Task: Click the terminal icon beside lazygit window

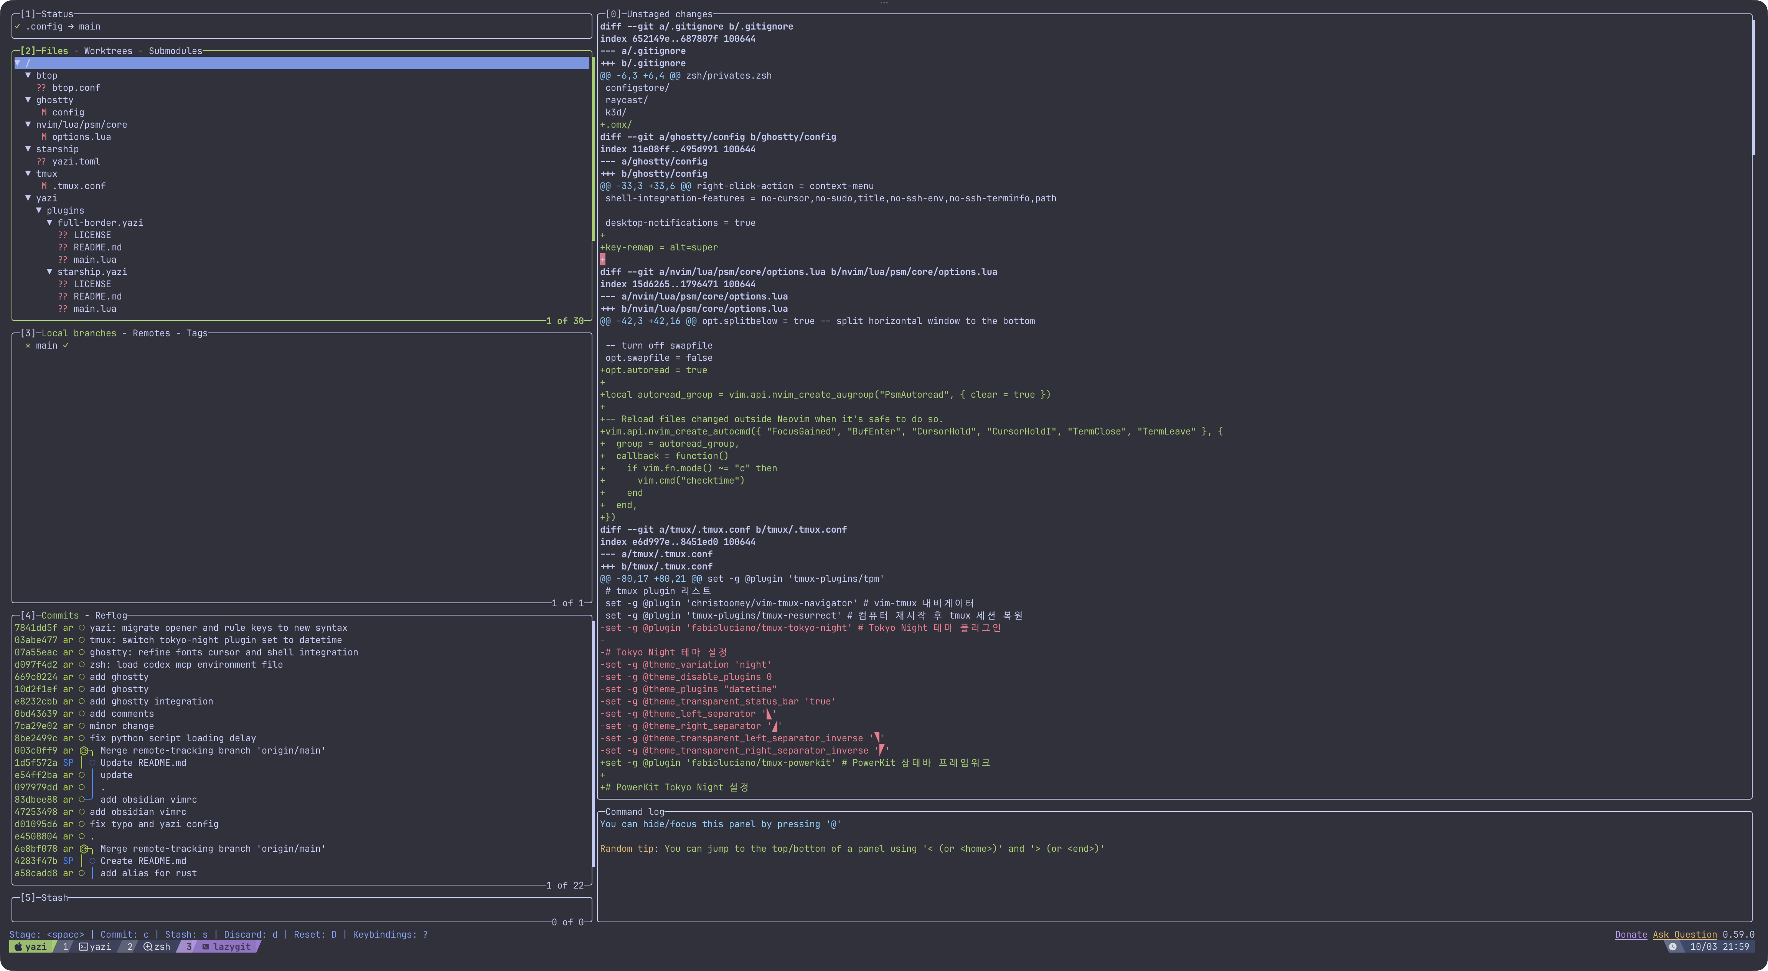Action: [205, 947]
